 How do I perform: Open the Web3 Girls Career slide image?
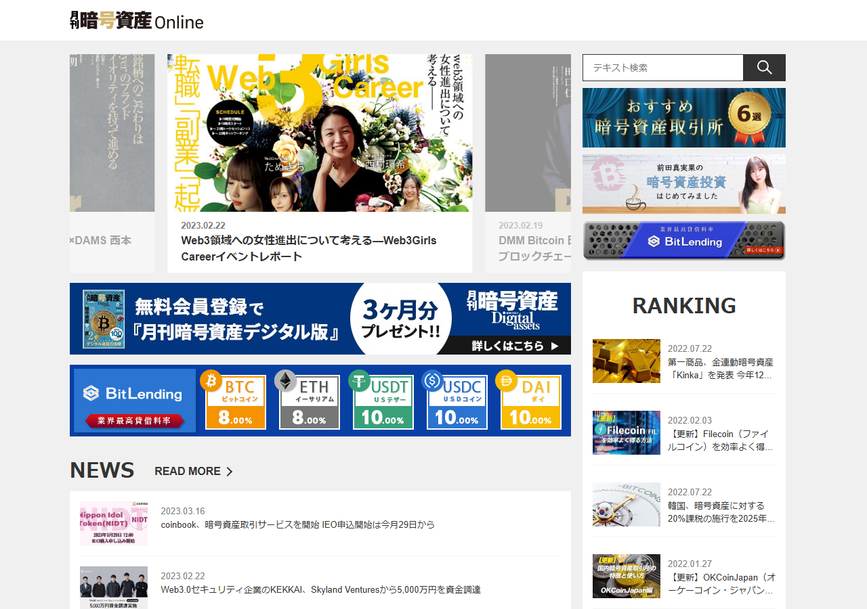click(320, 133)
